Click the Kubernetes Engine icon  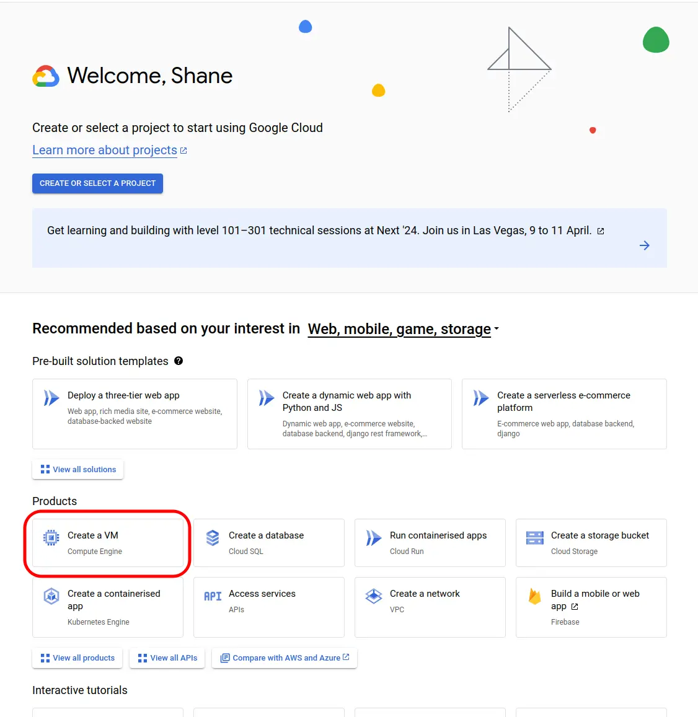[x=51, y=596]
